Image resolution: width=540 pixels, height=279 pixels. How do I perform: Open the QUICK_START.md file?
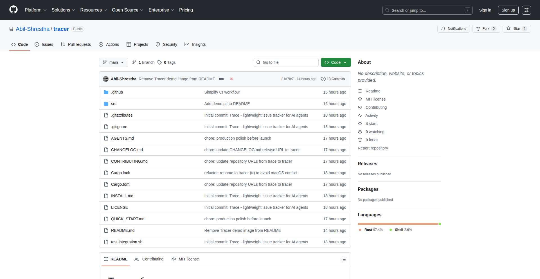click(128, 219)
